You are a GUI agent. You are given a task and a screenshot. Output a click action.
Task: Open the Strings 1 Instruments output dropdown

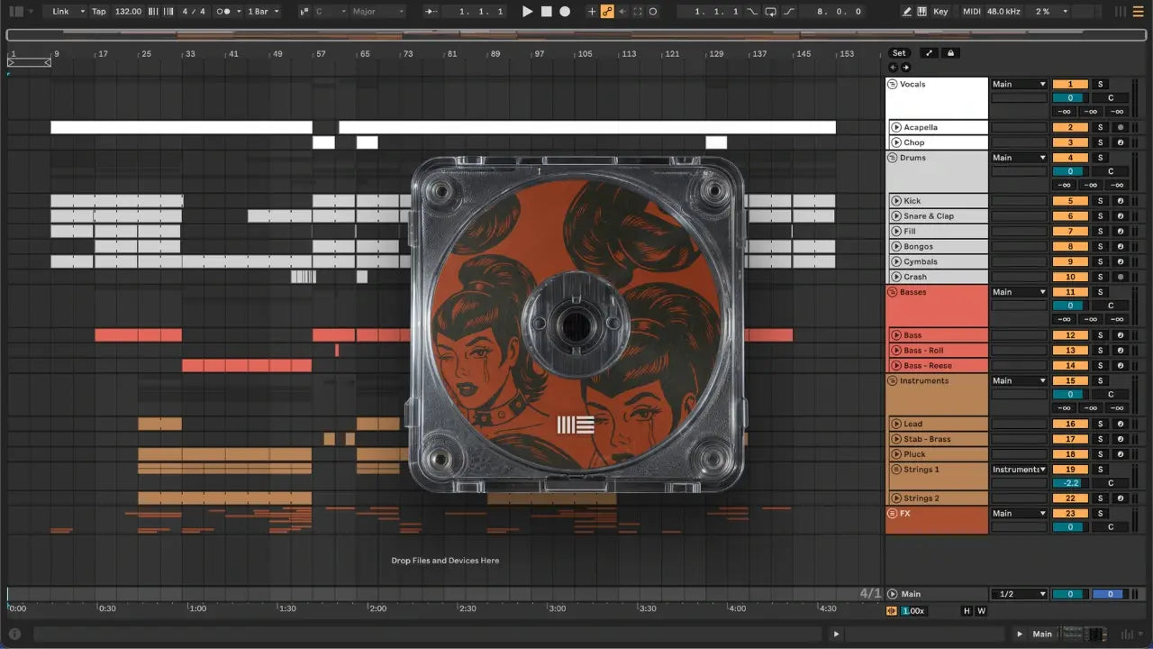click(1019, 470)
